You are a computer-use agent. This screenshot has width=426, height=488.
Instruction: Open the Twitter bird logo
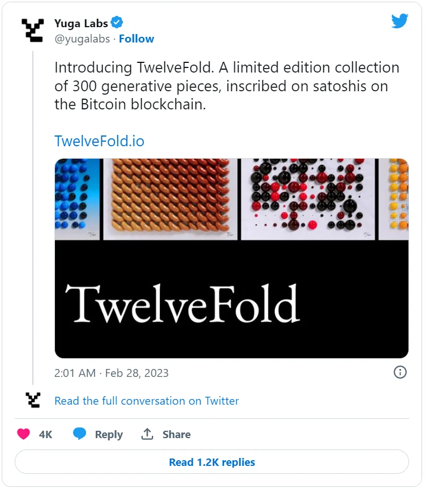[x=399, y=21]
